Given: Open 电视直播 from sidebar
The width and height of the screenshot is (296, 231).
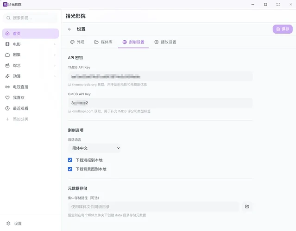Looking at the screenshot, I should coord(20,87).
